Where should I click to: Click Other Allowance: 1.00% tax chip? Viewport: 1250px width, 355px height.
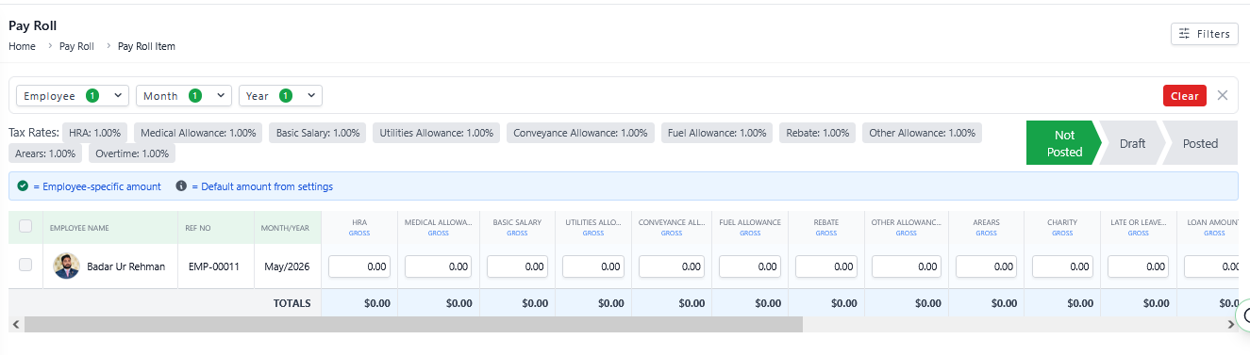click(923, 133)
